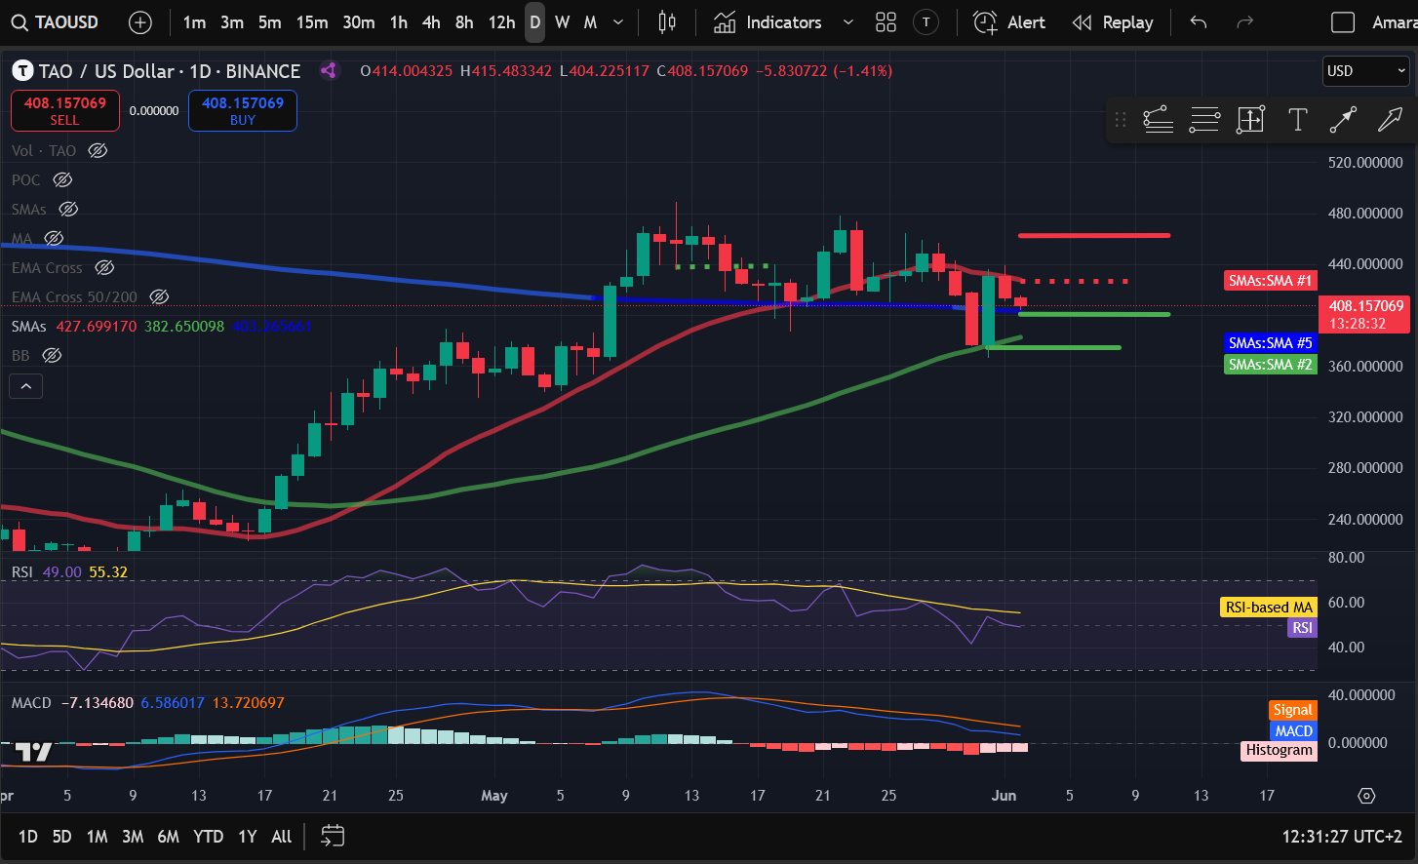The width and height of the screenshot is (1418, 864).
Task: Click the SMAs:SMA #2 green price label
Action: (1271, 365)
